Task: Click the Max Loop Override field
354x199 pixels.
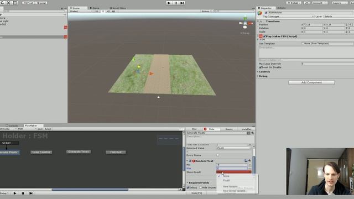Action: click(x=327, y=64)
